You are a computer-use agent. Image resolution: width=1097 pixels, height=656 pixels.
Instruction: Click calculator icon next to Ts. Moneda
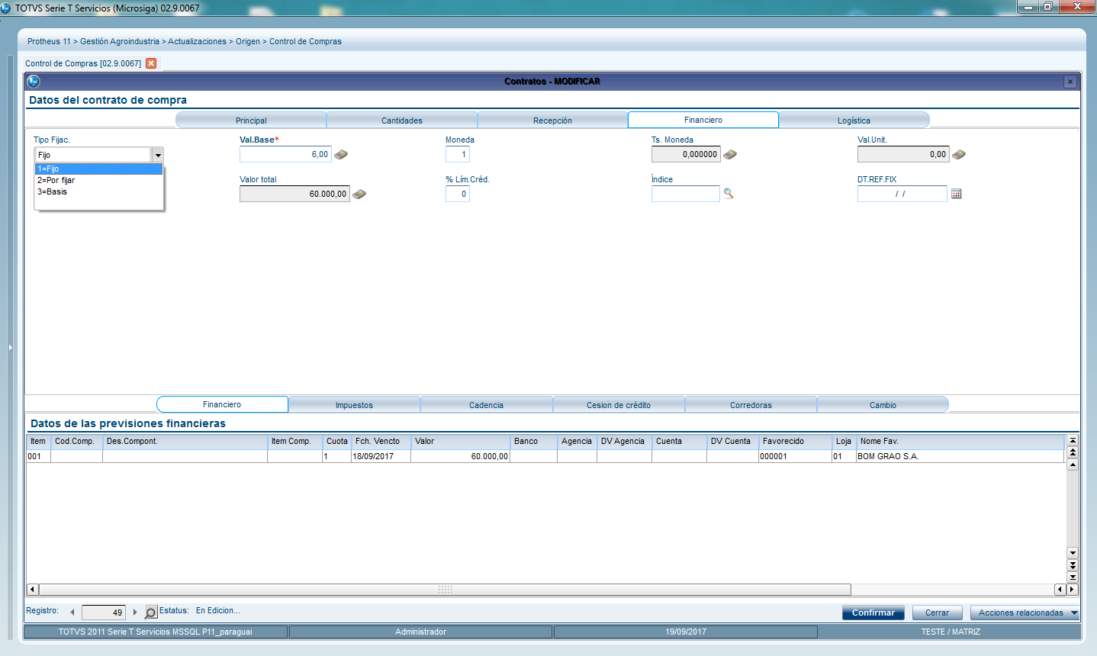(x=730, y=155)
